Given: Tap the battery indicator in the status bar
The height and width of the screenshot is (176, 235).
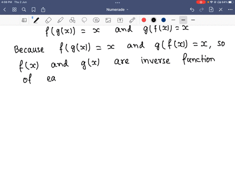Looking at the screenshot, I should pyautogui.click(x=231, y=2).
